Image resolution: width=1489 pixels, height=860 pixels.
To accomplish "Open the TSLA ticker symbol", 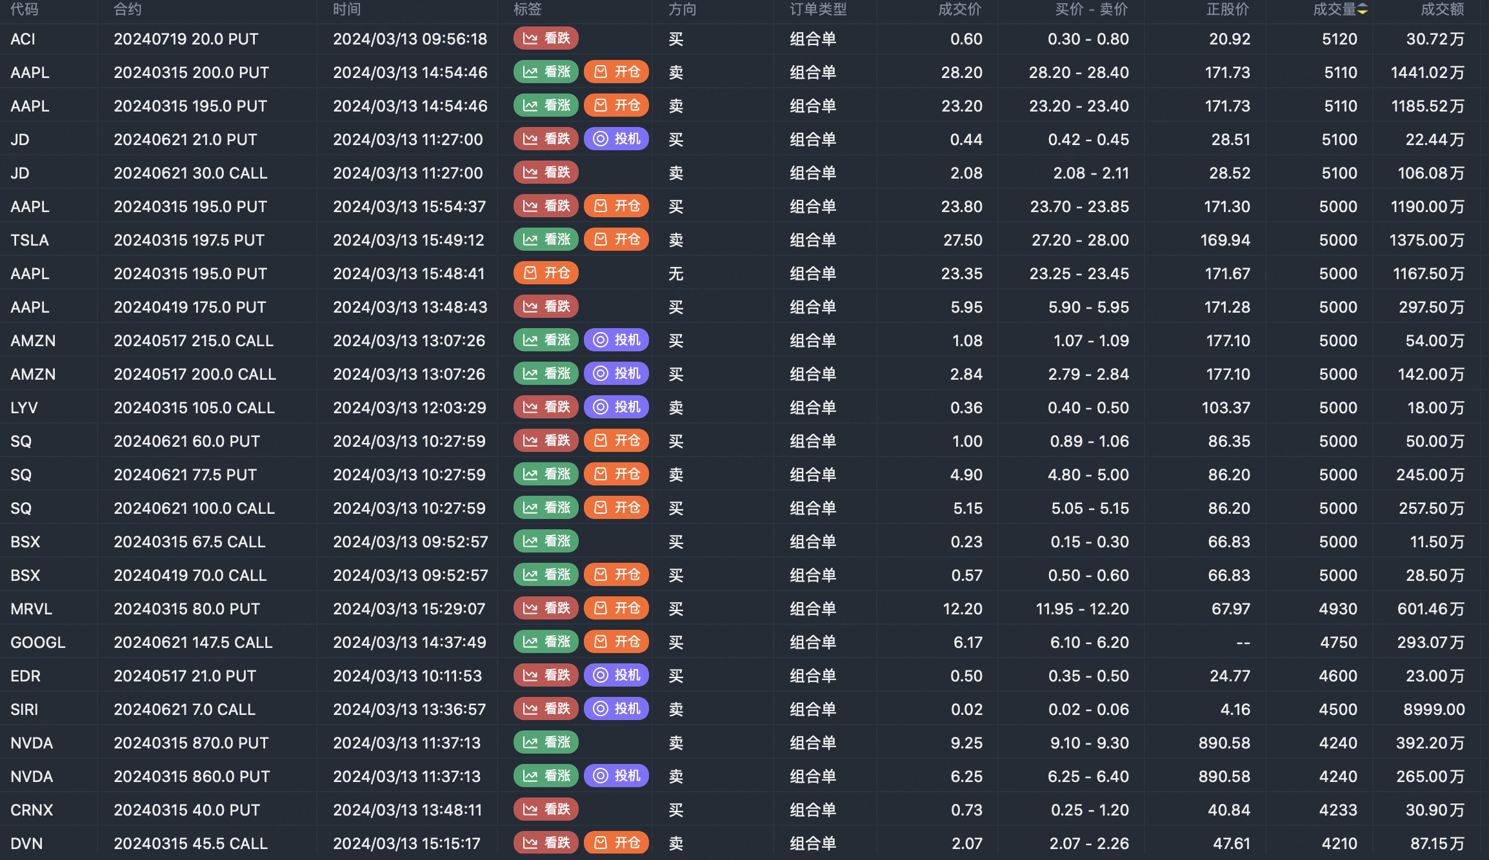I will click(x=30, y=240).
